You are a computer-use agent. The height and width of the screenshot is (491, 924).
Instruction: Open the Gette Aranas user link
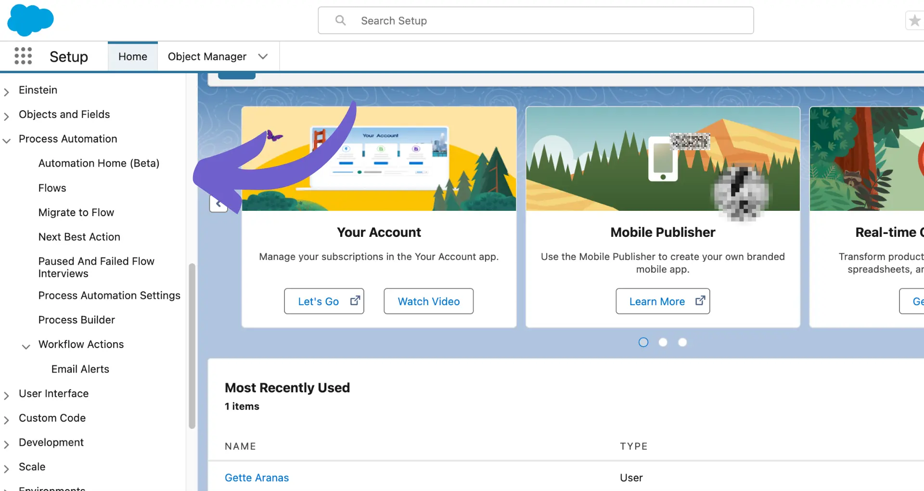(257, 478)
